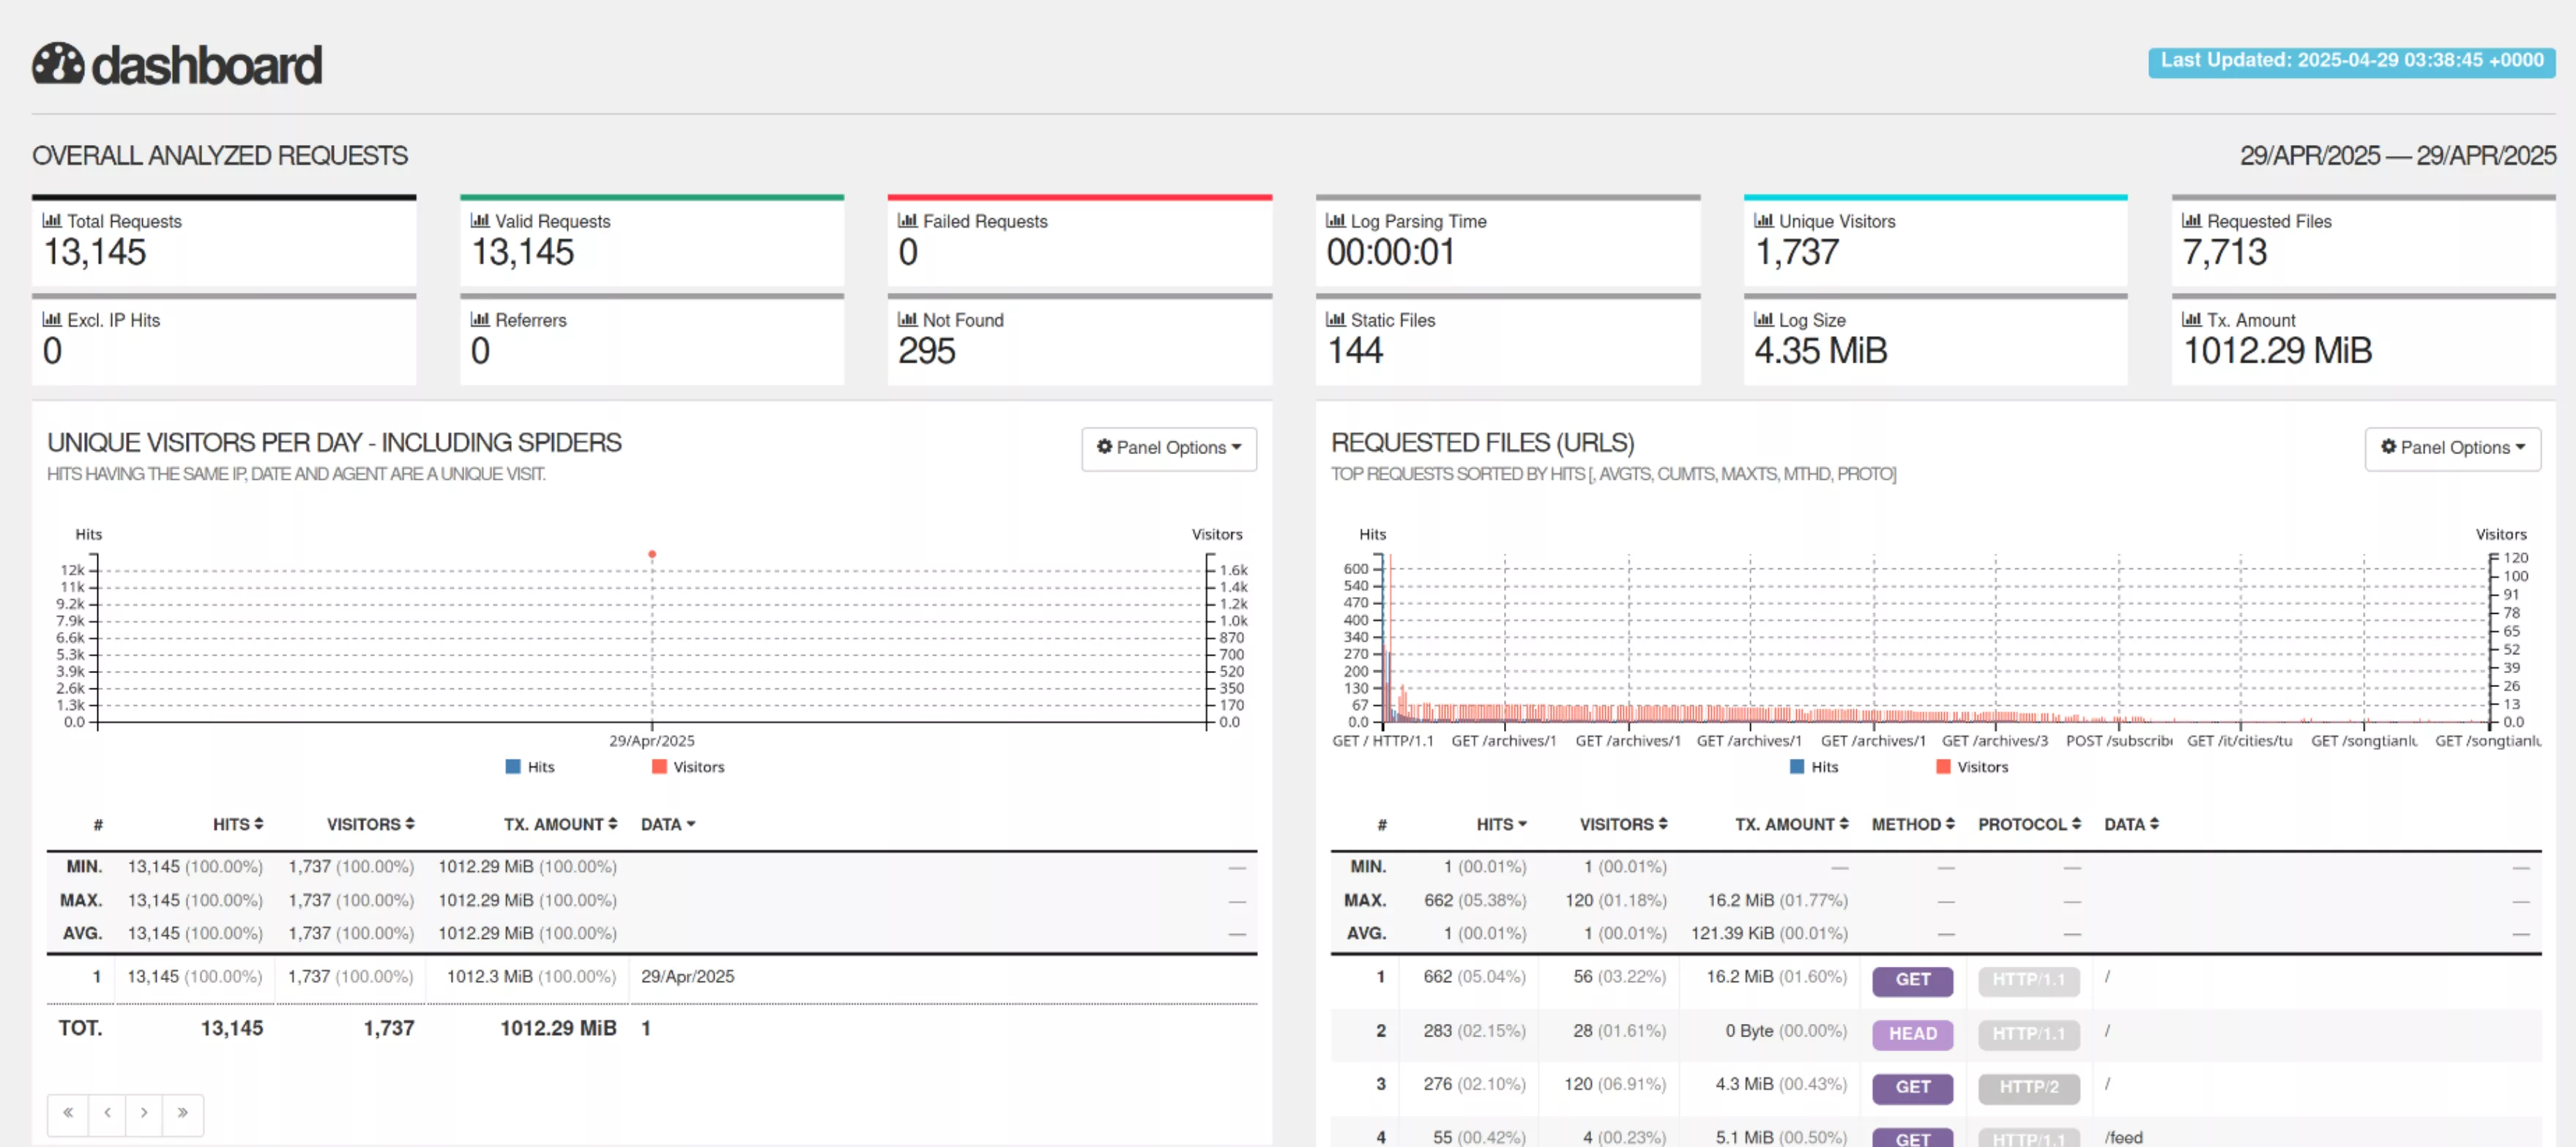This screenshot has width=2576, height=1147.
Task: Click the Total Requests chart icon
Action: point(52,221)
